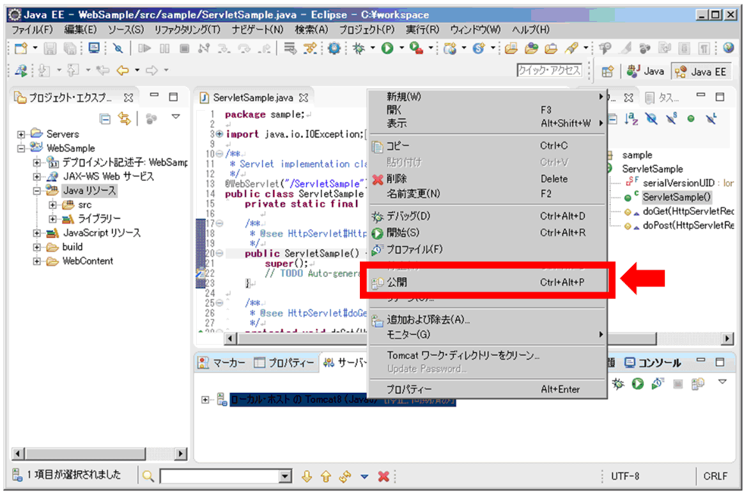
Task: Collapse the WebSample project node
Action: pyautogui.click(x=21, y=148)
